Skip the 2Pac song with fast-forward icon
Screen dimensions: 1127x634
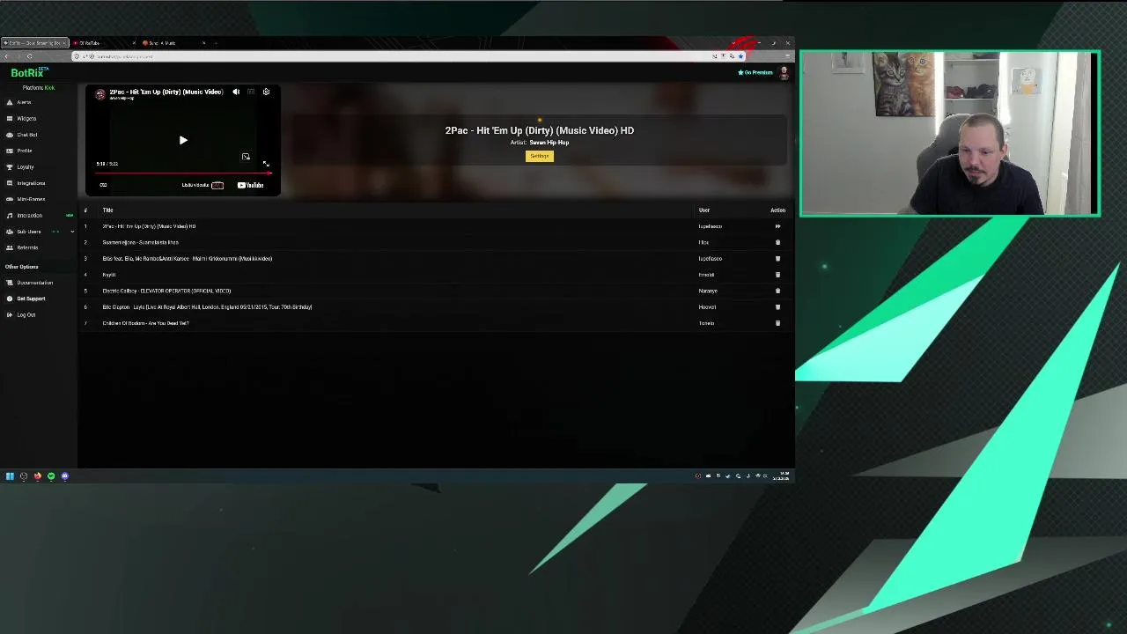[x=777, y=226]
